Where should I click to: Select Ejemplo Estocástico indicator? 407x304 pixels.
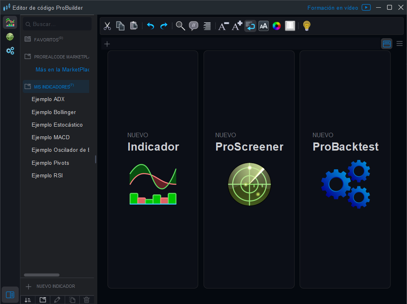pos(57,125)
